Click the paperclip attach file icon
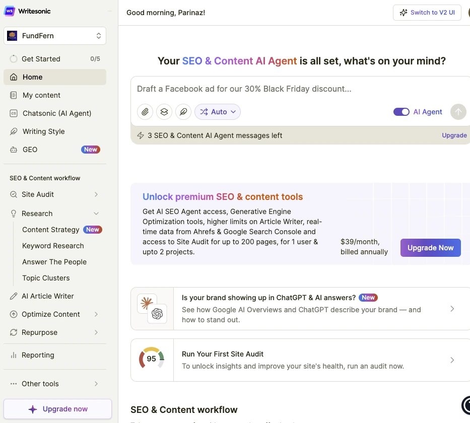Image resolution: width=470 pixels, height=423 pixels. 145,112
